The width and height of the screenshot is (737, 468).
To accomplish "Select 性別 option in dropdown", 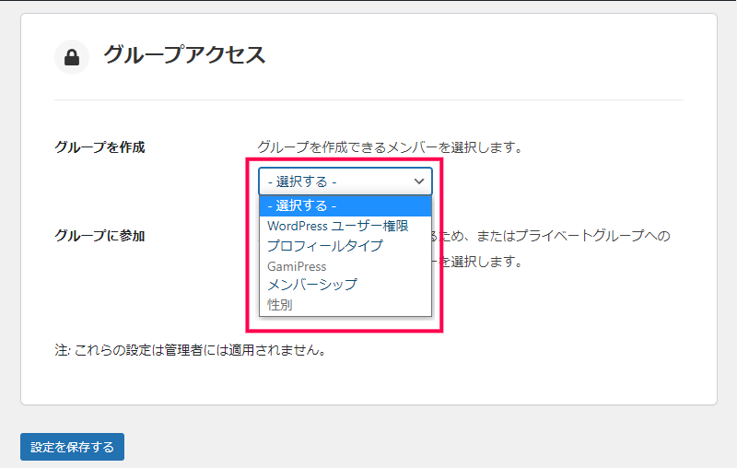I will point(345,305).
